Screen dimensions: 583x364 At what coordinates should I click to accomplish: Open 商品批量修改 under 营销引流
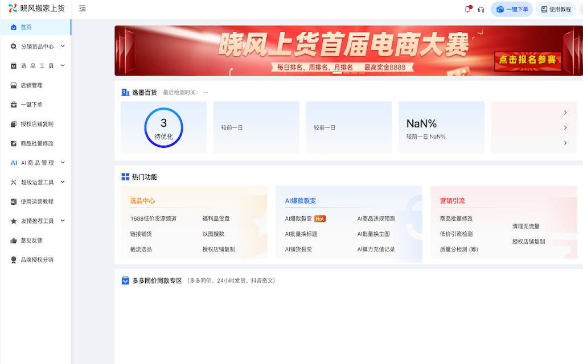tap(456, 219)
